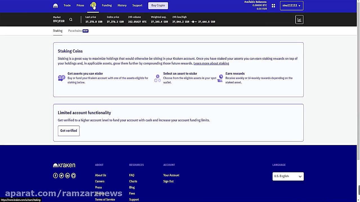Open the Support link in footer Resources
Image resolution: width=360 pixels, height=202 pixels.
(134, 199)
